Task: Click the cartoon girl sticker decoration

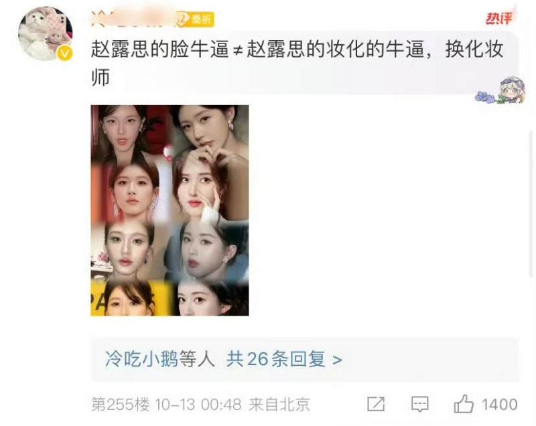Action: [x=500, y=90]
